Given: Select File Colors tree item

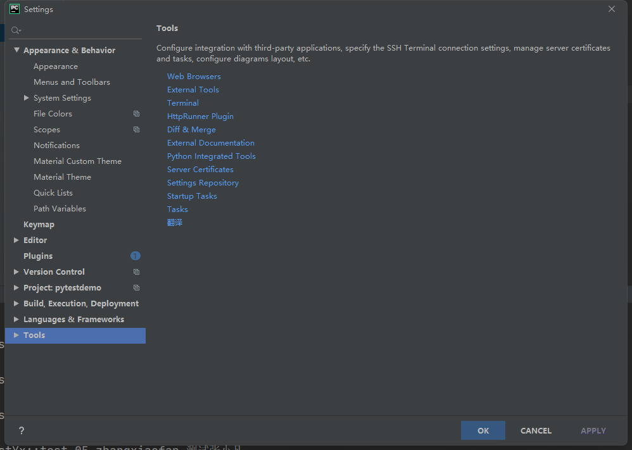Looking at the screenshot, I should point(53,114).
